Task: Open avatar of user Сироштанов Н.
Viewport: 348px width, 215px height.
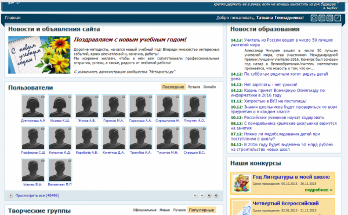Action: pyautogui.click(x=168, y=106)
